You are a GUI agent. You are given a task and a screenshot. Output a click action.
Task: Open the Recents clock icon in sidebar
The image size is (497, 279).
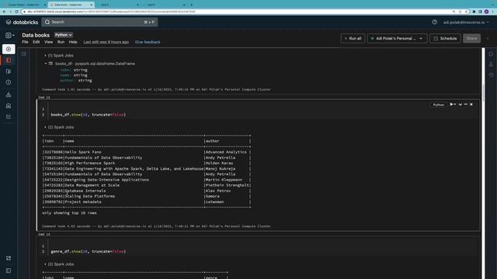click(x=9, y=82)
